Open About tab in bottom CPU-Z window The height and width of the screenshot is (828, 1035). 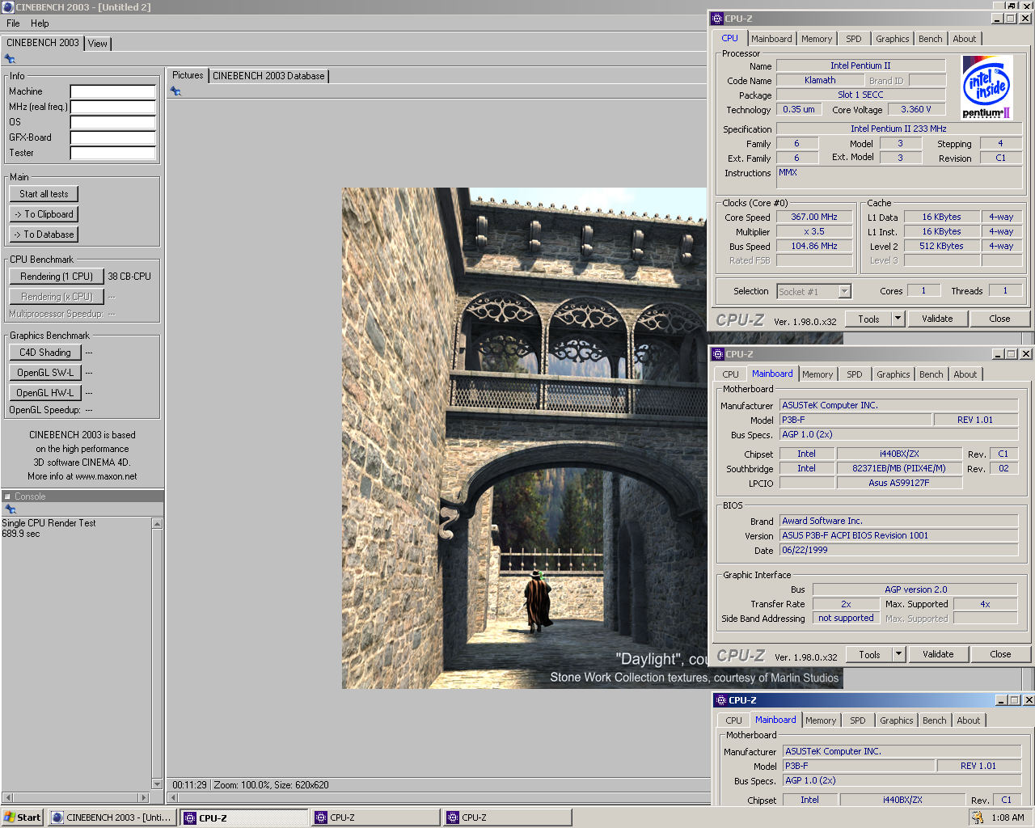969,720
